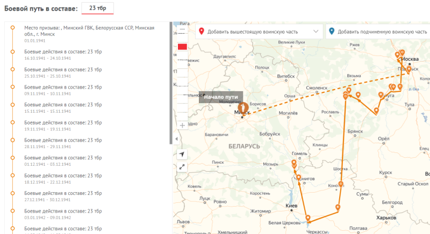Image resolution: width=430 pixels, height=234 pixels.
Task: Click the 'Витебск' city label on map
Action: [286, 76]
